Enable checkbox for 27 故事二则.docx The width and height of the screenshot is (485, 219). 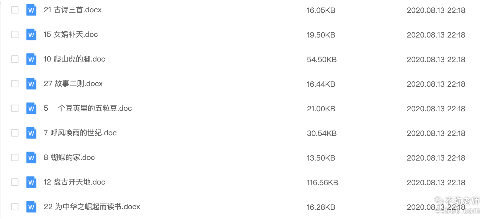pyautogui.click(x=15, y=84)
